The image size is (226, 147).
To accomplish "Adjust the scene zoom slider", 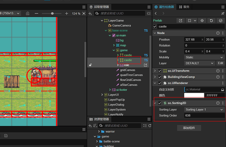I will coord(52,13).
